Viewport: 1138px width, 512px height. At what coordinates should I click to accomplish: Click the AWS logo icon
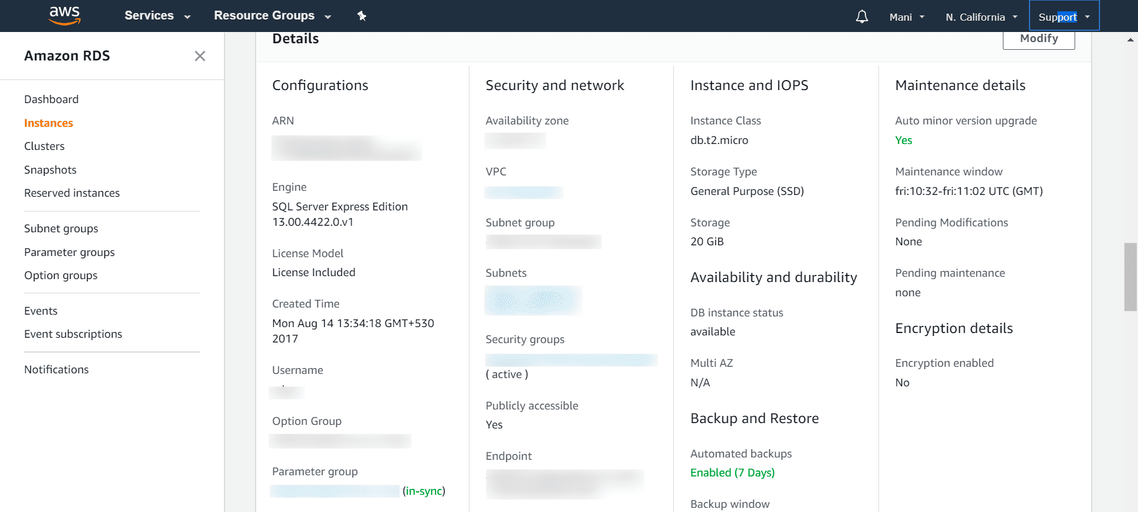click(65, 16)
